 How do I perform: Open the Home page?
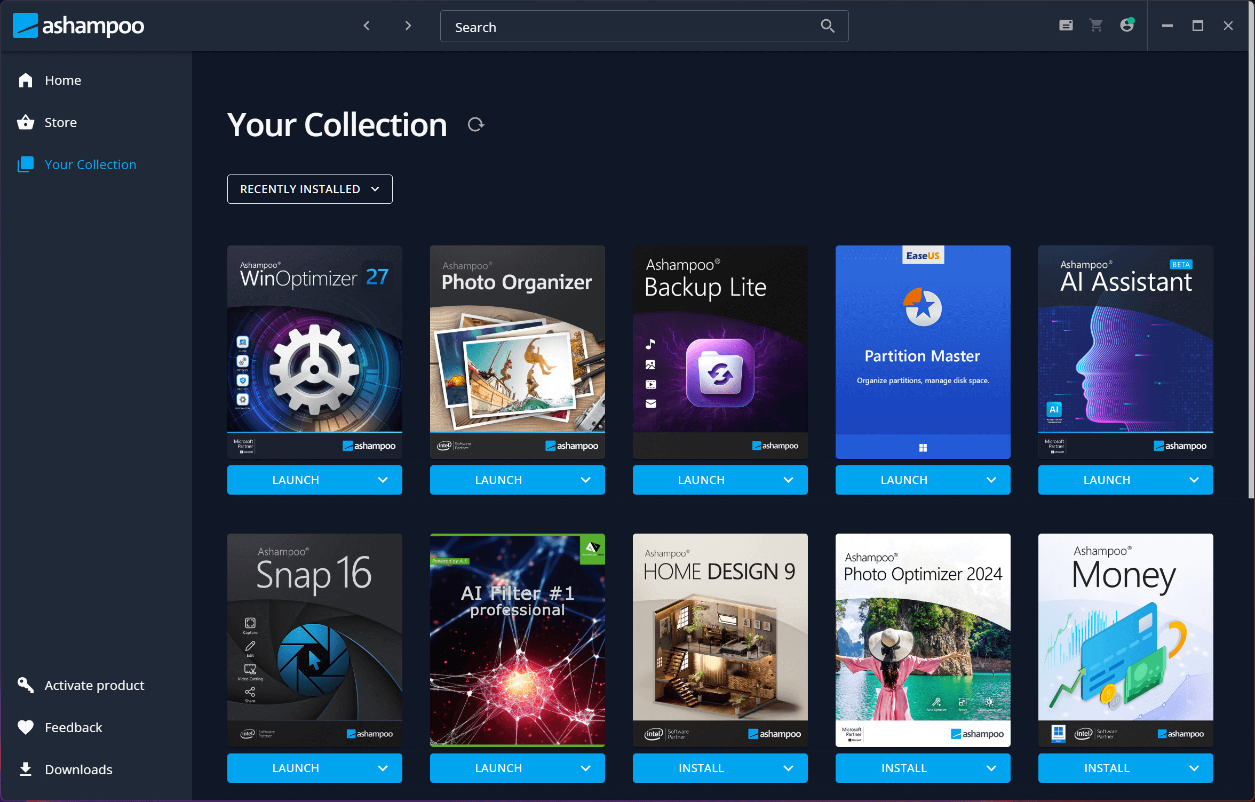point(63,80)
